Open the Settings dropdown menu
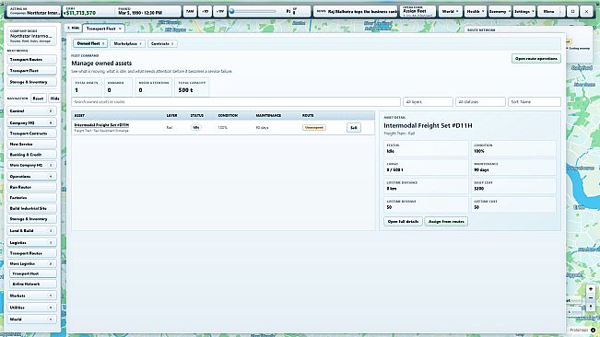Viewport: 600px width, 337px height. (524, 11)
